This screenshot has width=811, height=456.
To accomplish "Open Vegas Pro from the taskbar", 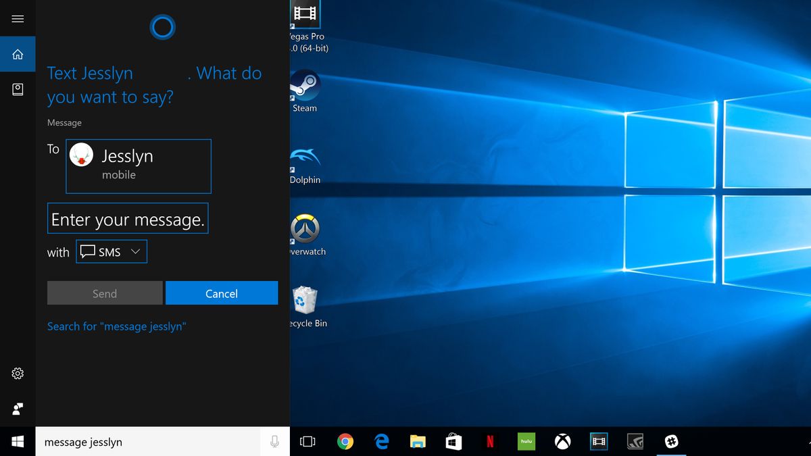I will tap(599, 441).
